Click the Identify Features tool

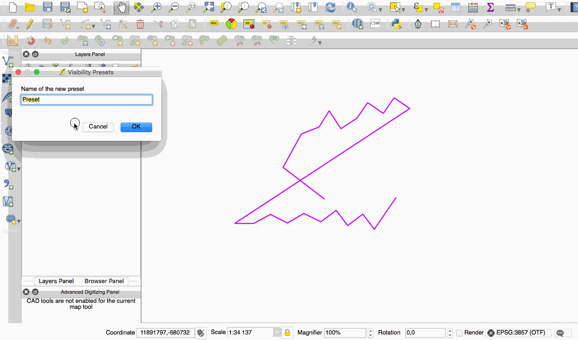(x=352, y=7)
